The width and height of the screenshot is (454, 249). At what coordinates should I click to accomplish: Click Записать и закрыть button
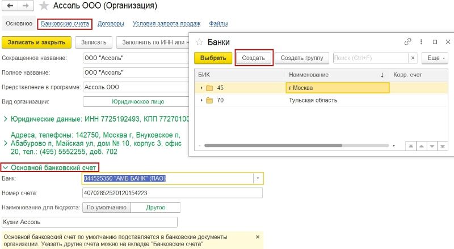(36, 42)
